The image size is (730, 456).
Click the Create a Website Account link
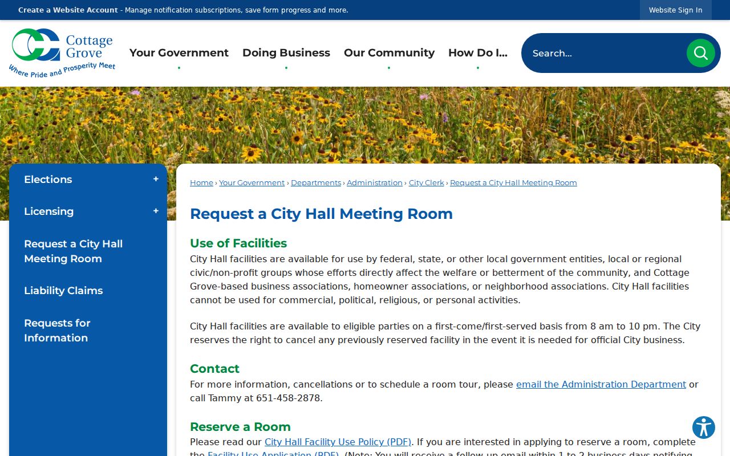point(68,10)
